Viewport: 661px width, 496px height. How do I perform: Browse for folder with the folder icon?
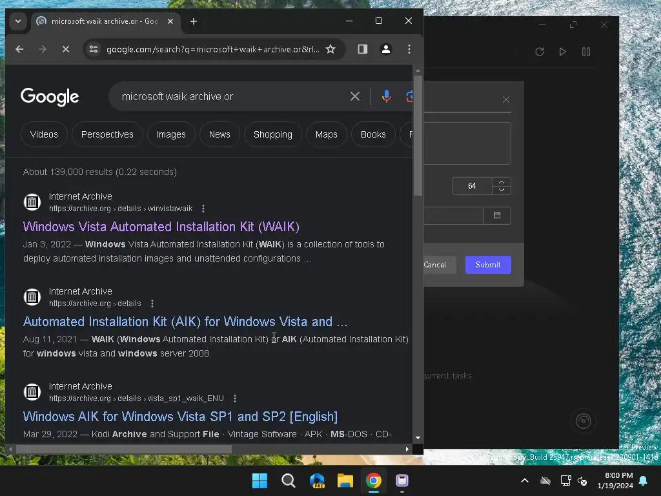[x=497, y=216]
